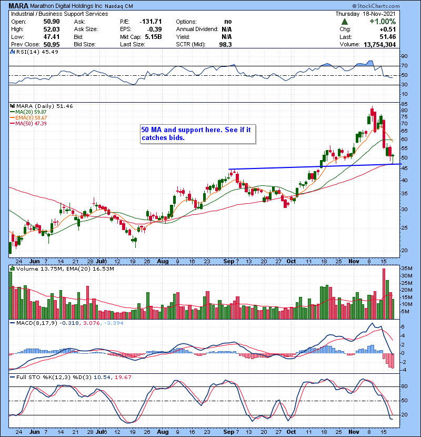This screenshot has width=421, height=437.
Task: Click the Nasdaq CM exchange label
Action: pos(119,6)
